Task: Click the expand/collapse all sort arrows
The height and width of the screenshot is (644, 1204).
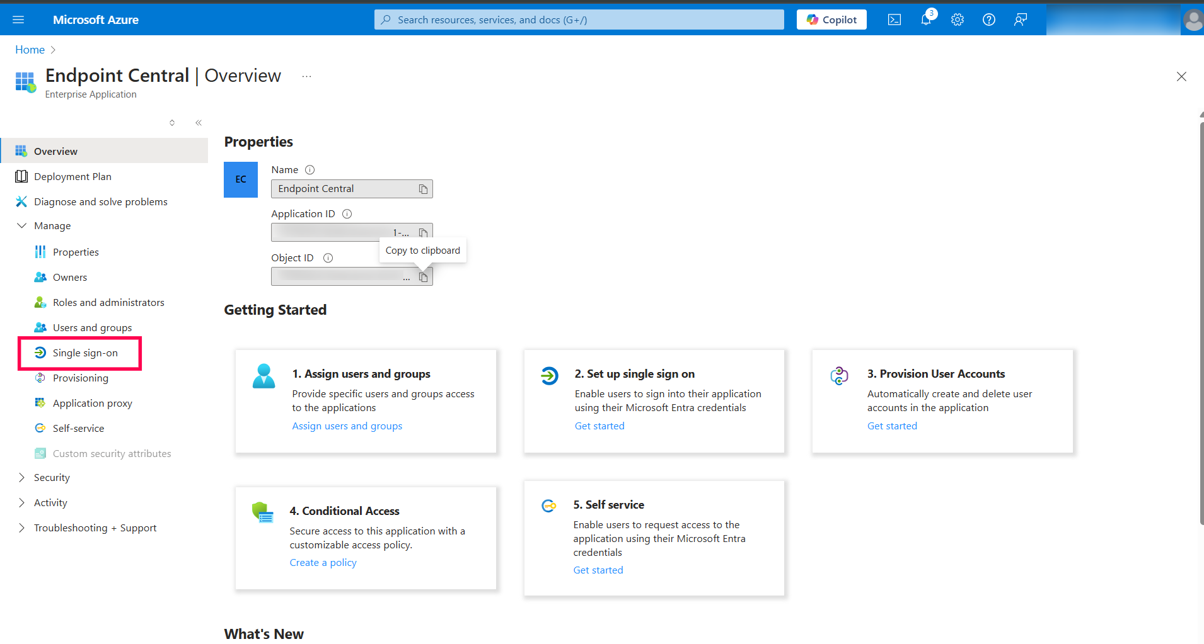Action: [x=172, y=123]
